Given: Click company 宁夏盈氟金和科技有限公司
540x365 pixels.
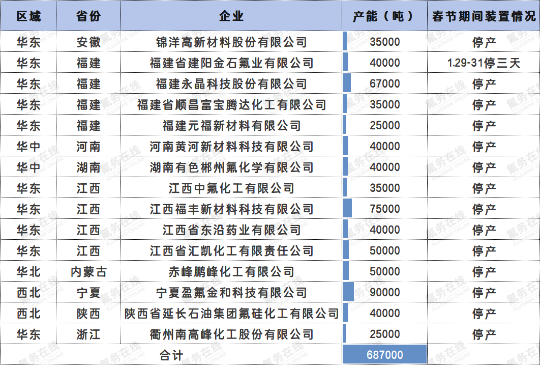Looking at the screenshot, I should (231, 293).
